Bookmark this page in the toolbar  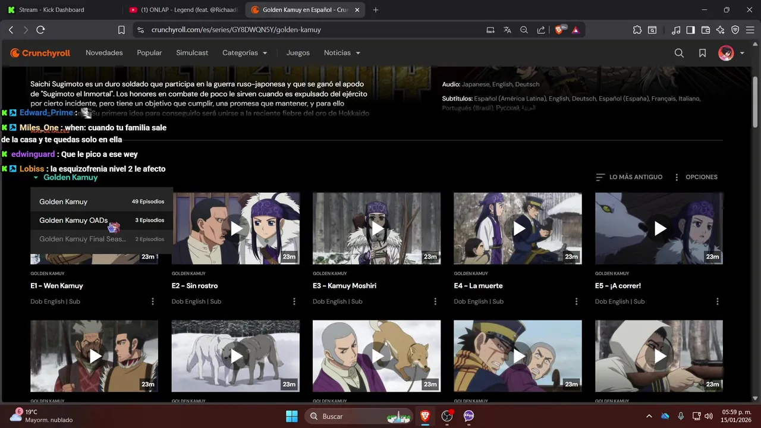pos(121,30)
